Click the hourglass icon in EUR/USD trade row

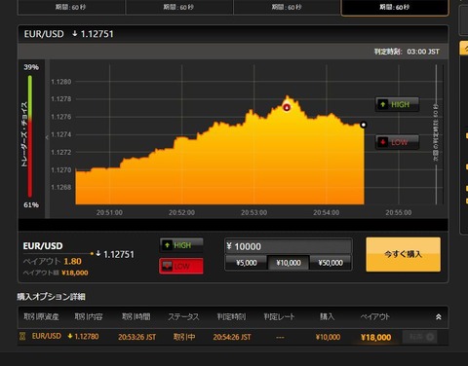(x=22, y=336)
